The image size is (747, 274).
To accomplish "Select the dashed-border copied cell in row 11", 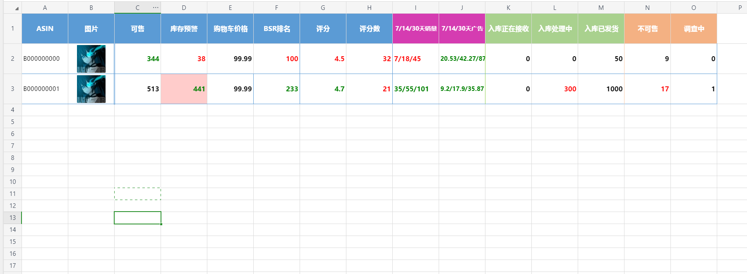I will [x=137, y=194].
